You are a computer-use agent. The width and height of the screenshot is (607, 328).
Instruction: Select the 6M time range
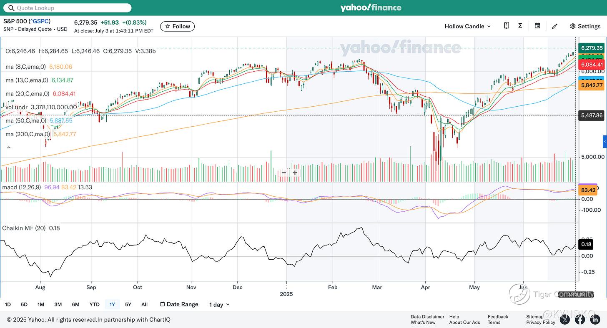(x=75, y=305)
